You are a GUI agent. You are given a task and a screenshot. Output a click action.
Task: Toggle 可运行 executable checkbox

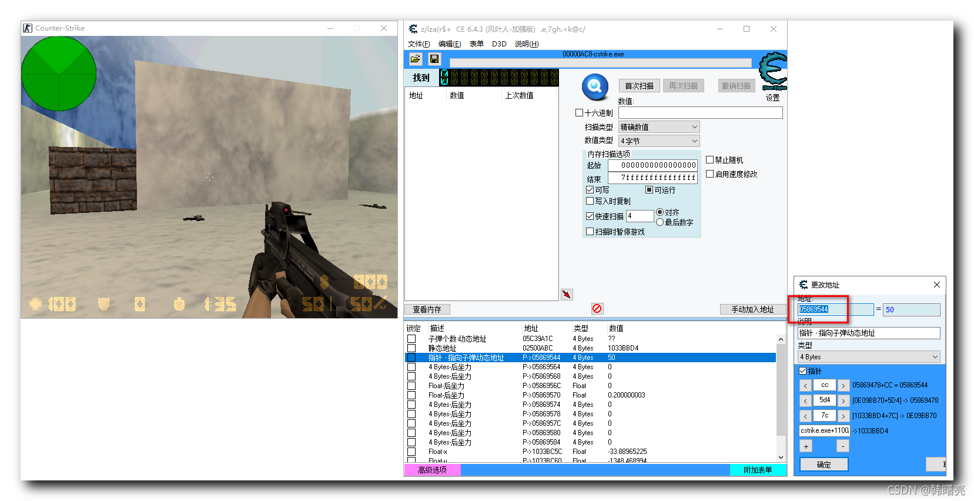click(x=649, y=190)
